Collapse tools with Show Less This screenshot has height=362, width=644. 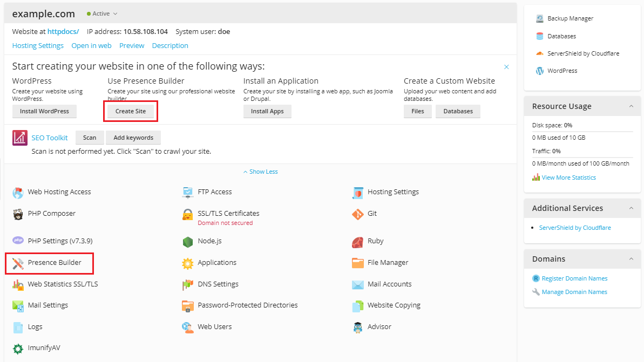(260, 172)
